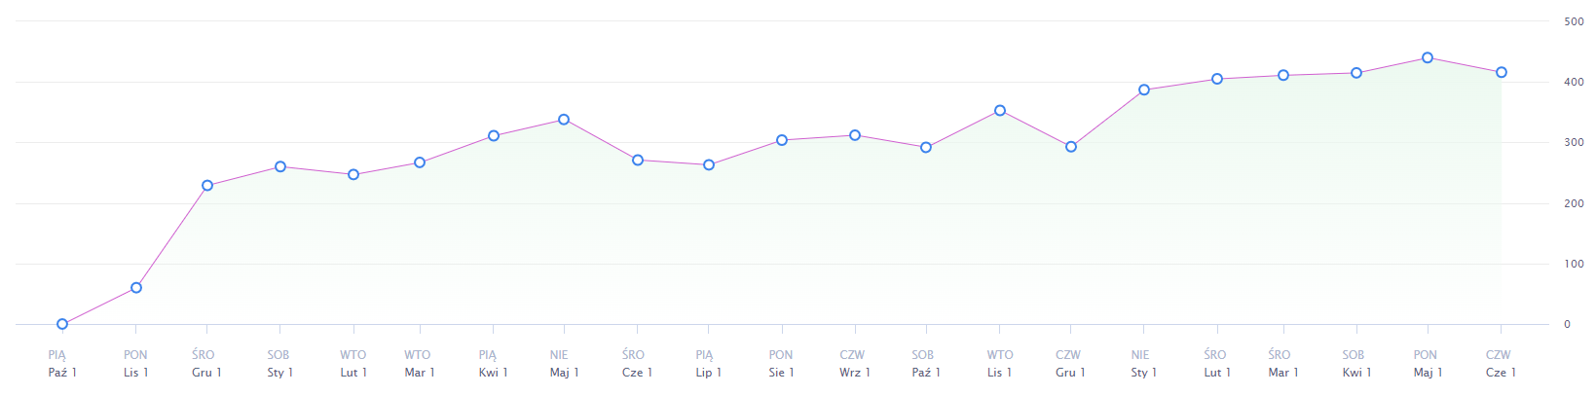This screenshot has height=395, width=1596.
Task: Click the 500 label on the vertical axis
Action: (1574, 21)
